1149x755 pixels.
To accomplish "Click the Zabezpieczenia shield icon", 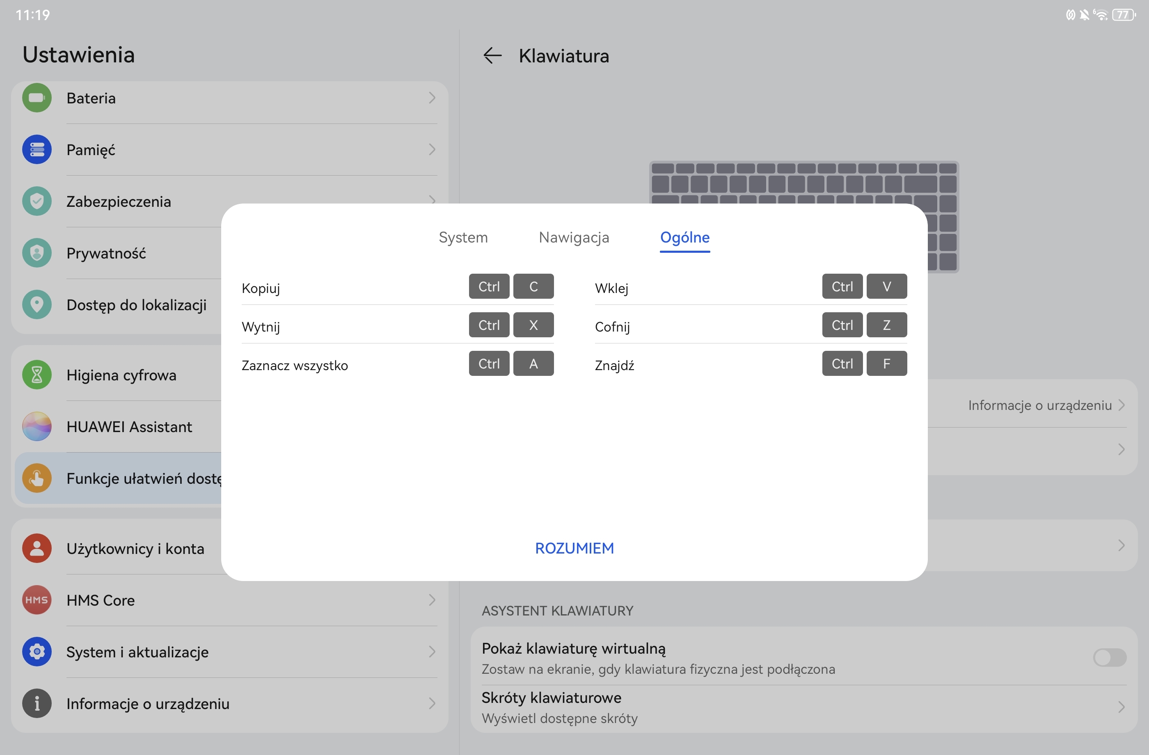I will coord(37,201).
